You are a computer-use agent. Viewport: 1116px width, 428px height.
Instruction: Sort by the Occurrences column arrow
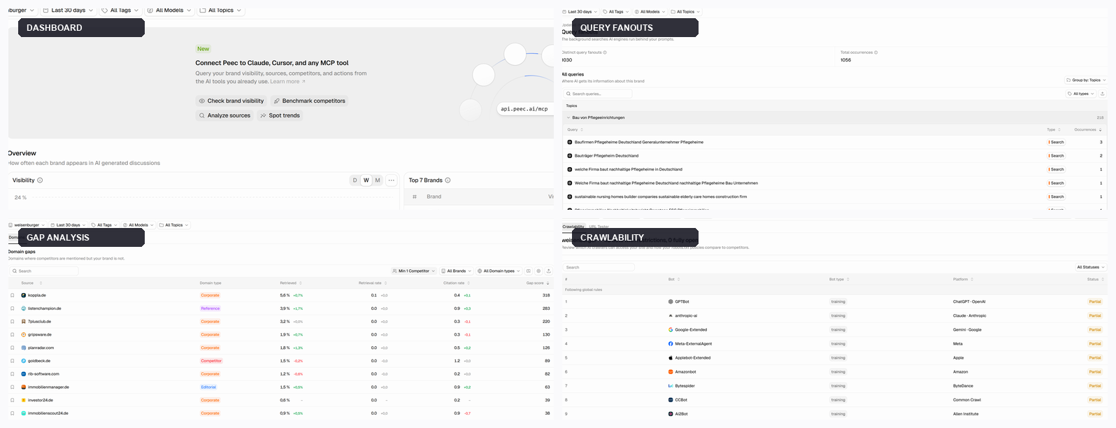[1101, 130]
